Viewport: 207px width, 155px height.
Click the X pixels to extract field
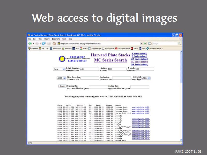pyautogui.click(x=117, y=69)
